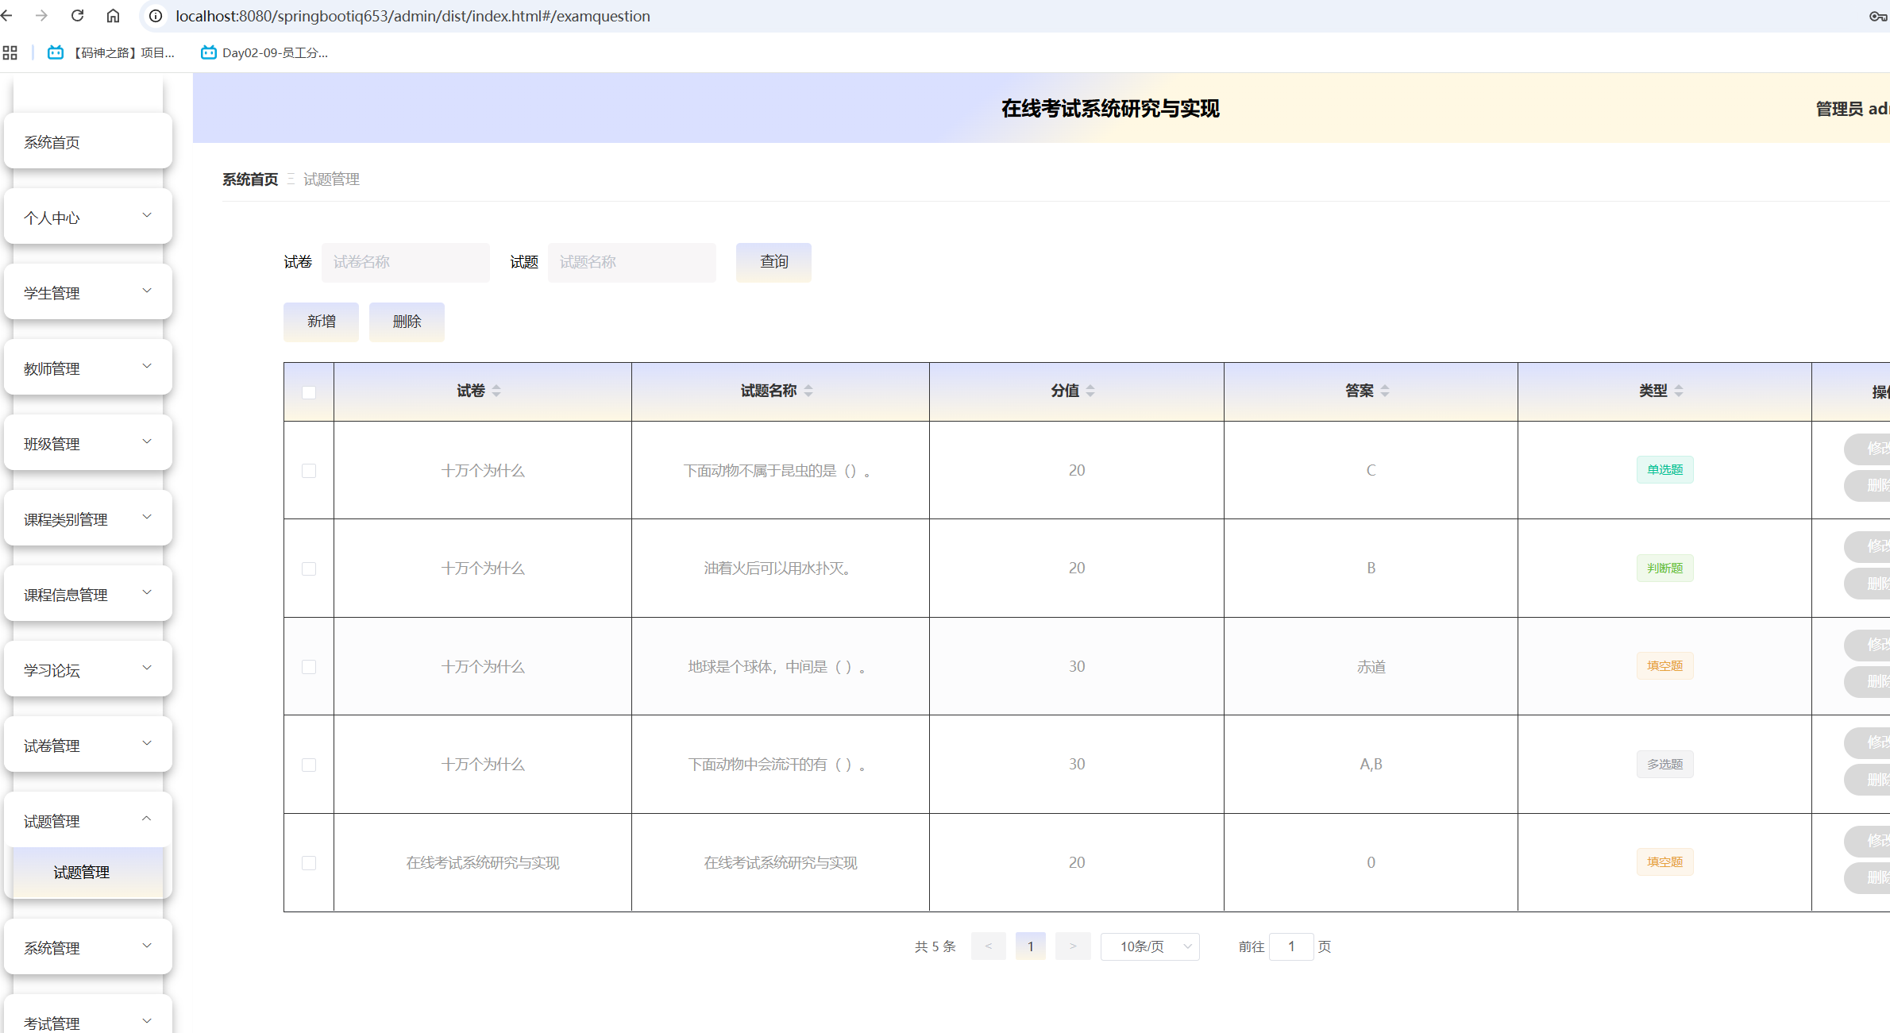The image size is (1890, 1033).
Task: Reload the page with refresh icon
Action: (78, 16)
